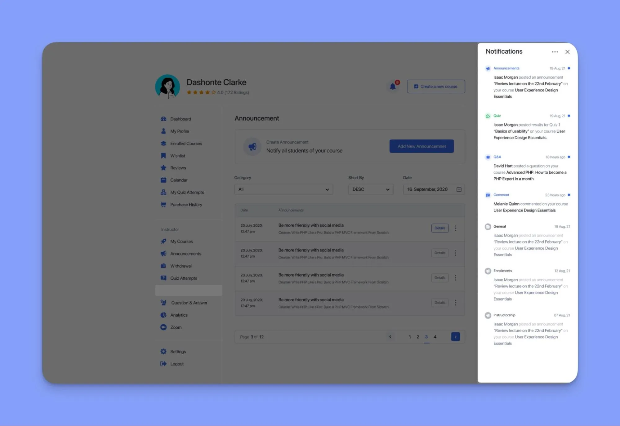Select page 4 in pagination
This screenshot has height=426, width=620.
[435, 337]
